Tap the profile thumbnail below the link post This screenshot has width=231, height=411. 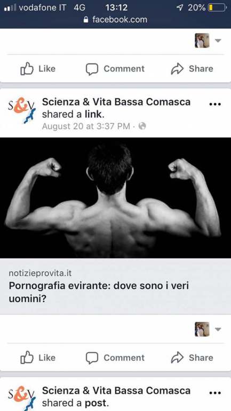point(202,329)
